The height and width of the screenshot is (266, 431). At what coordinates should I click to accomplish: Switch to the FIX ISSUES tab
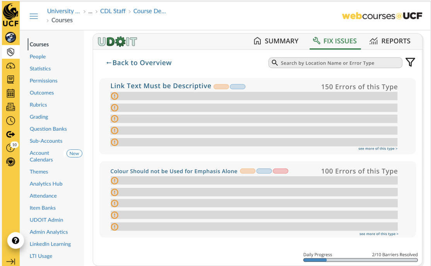(x=335, y=41)
